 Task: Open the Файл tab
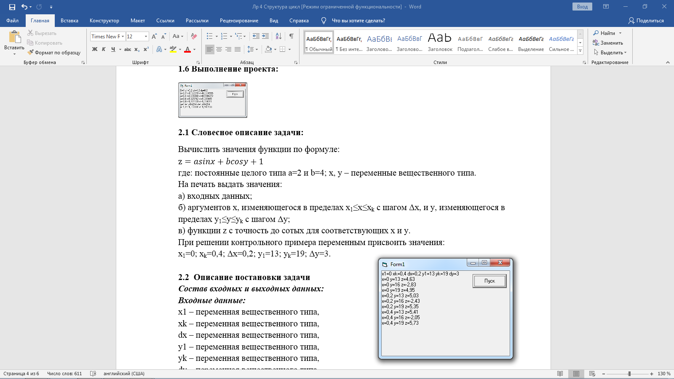tap(12, 21)
